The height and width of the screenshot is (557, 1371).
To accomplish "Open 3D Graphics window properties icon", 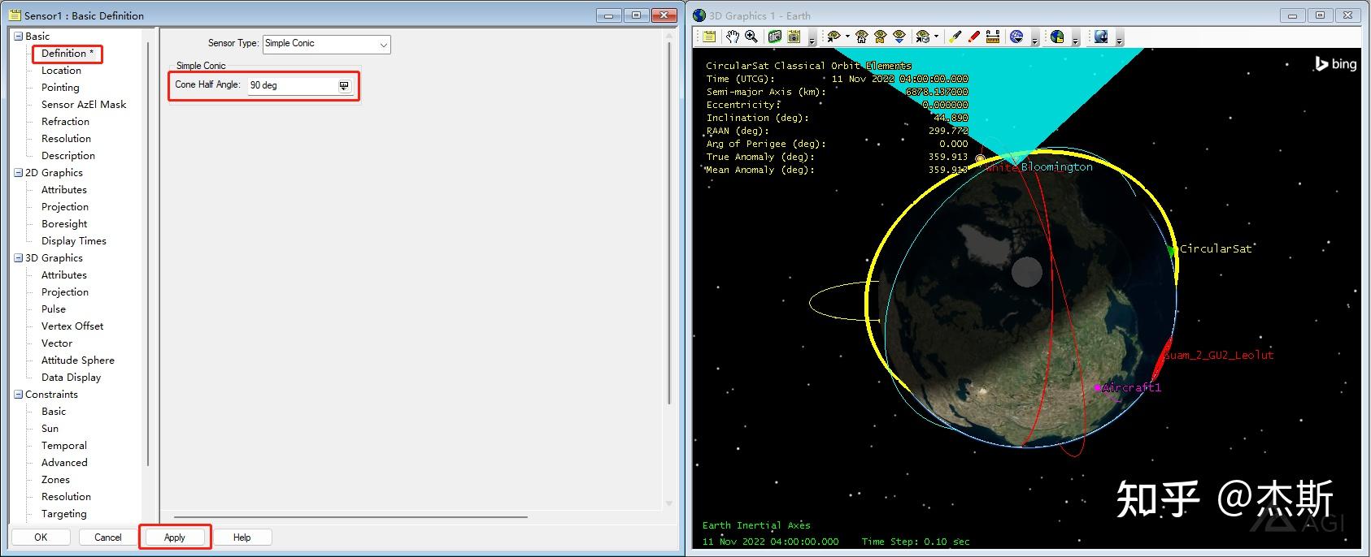I will click(x=709, y=37).
